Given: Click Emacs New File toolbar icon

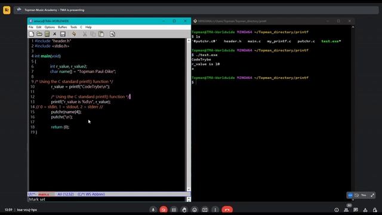Looking at the screenshot, I should coord(32,34).
